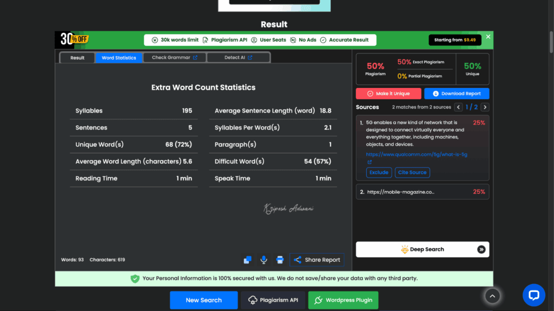Exclude the Qualcomm source match
Screen dimensions: 554x311
(379, 173)
